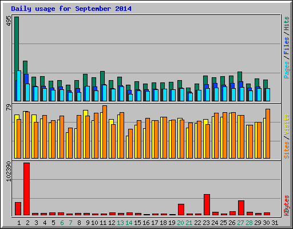This screenshot has width=293, height=229.
Task: Click green weekend day label 21
Action: coord(189,223)
